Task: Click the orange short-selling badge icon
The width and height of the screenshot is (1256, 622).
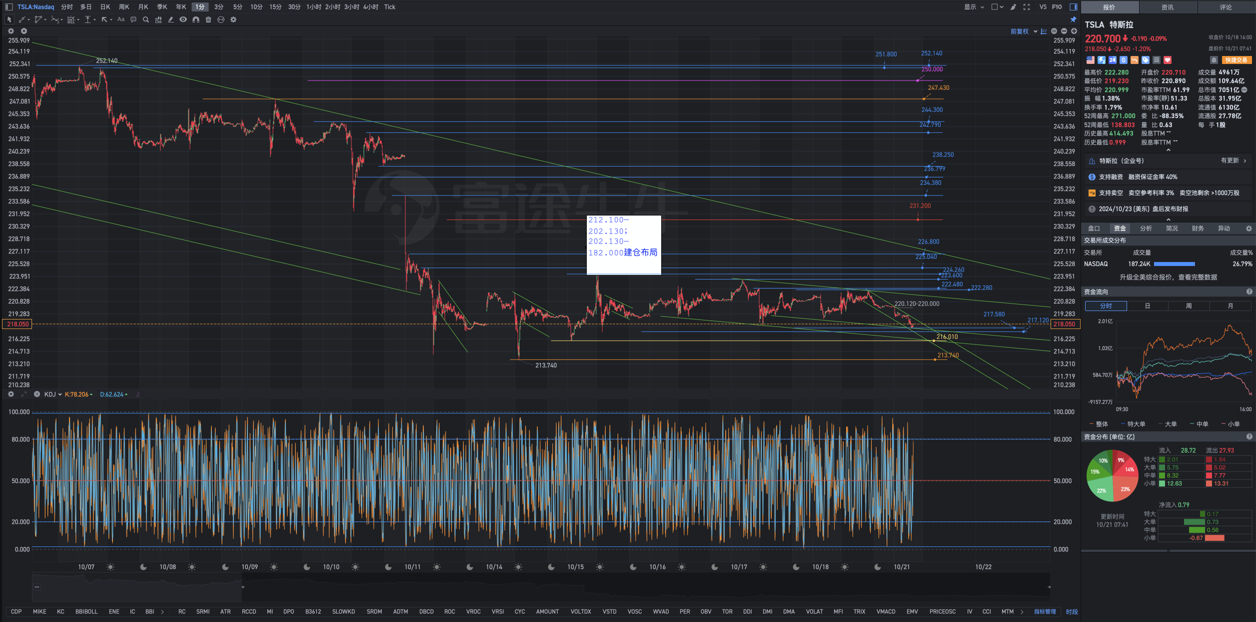Action: (1135, 60)
